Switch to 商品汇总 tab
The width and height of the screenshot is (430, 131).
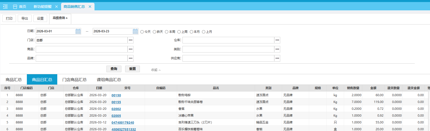[14, 80]
